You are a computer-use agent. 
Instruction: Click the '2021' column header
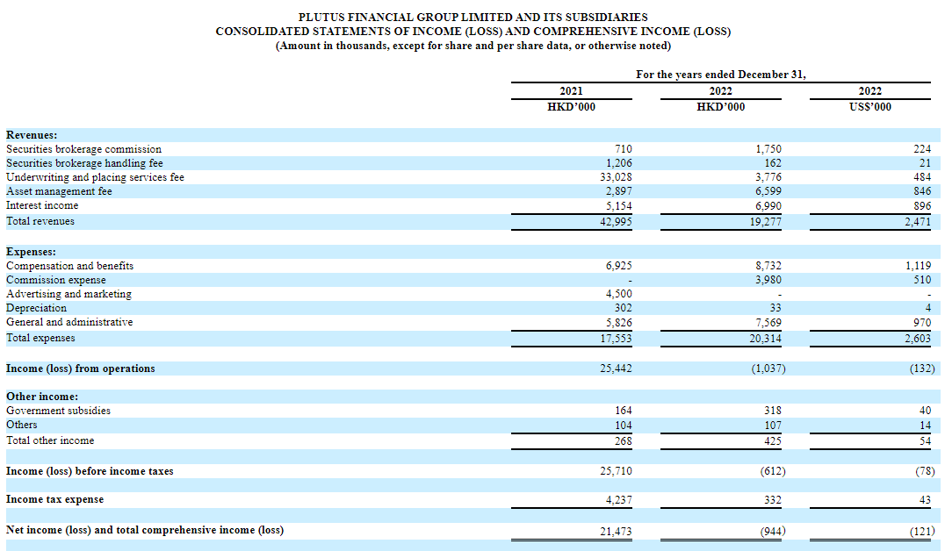tap(572, 91)
